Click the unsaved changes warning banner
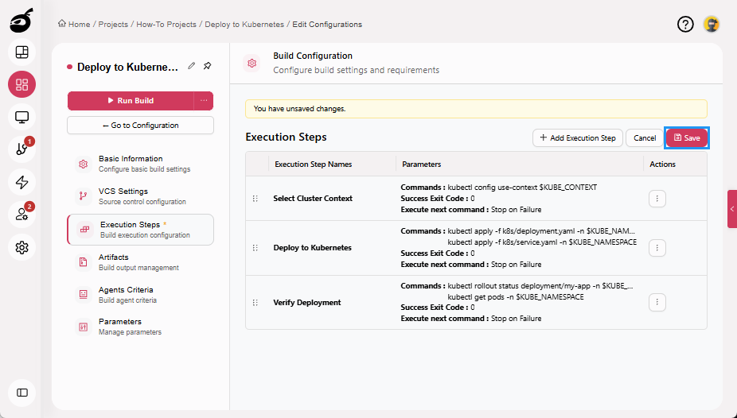This screenshot has width=737, height=418. click(x=476, y=109)
